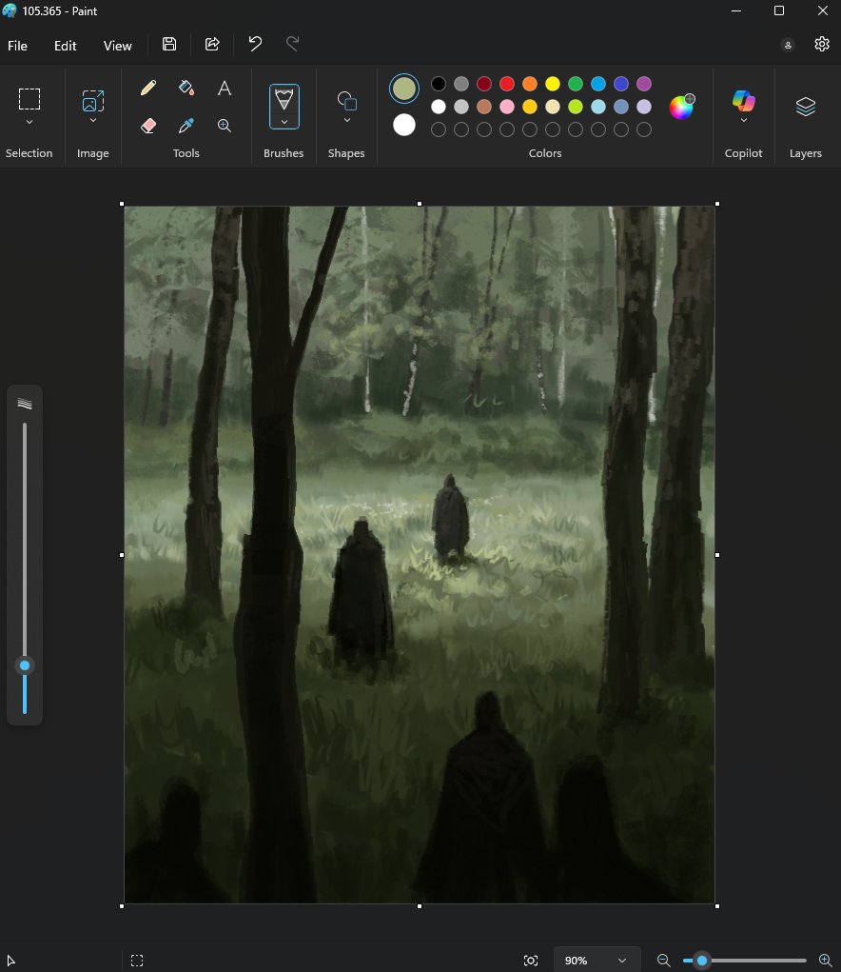
Task: Select the Text tool
Action: 225,88
